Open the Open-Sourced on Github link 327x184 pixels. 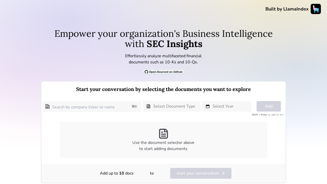click(x=163, y=72)
